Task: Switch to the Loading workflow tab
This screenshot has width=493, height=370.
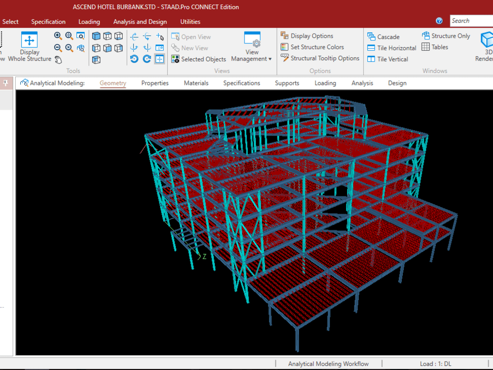Action: [x=325, y=83]
